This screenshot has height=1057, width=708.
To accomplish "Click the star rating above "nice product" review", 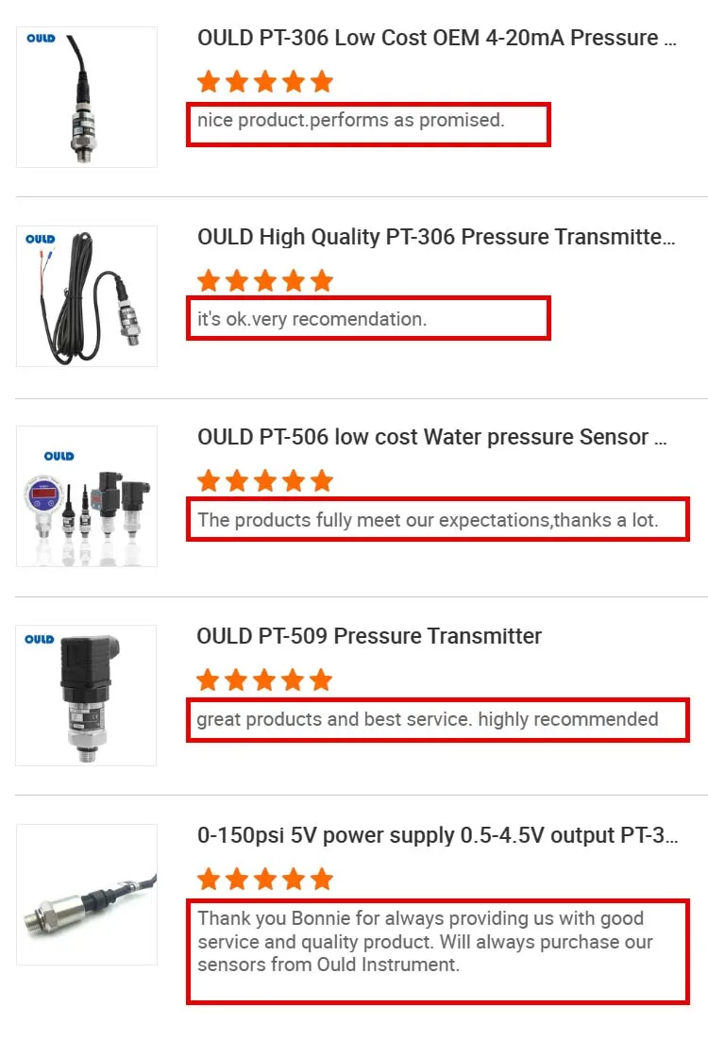I will click(x=265, y=81).
